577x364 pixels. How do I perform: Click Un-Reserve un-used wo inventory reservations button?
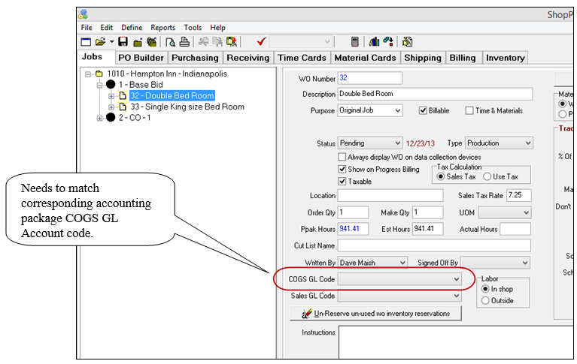point(375,314)
